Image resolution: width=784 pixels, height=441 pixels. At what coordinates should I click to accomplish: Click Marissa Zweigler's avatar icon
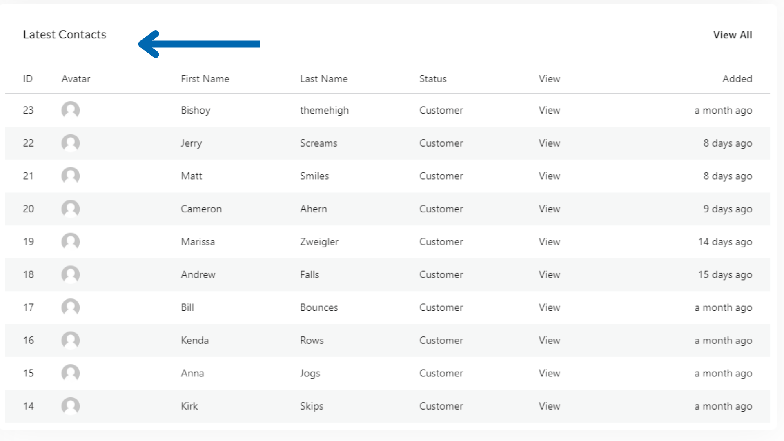point(71,242)
